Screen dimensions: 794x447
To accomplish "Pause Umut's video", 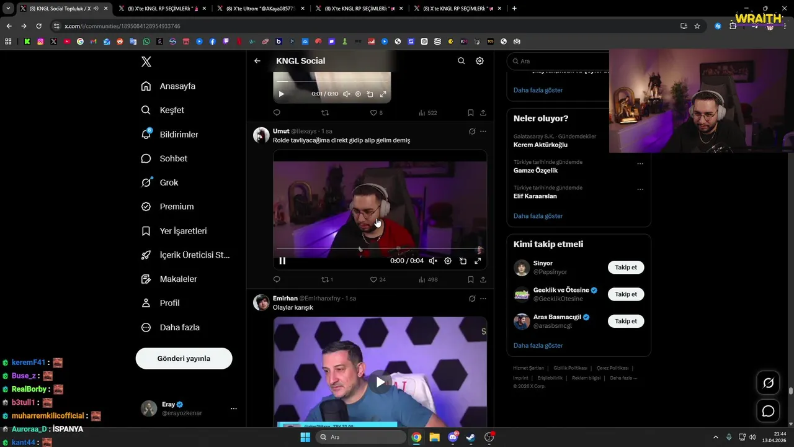I will 282,261.
